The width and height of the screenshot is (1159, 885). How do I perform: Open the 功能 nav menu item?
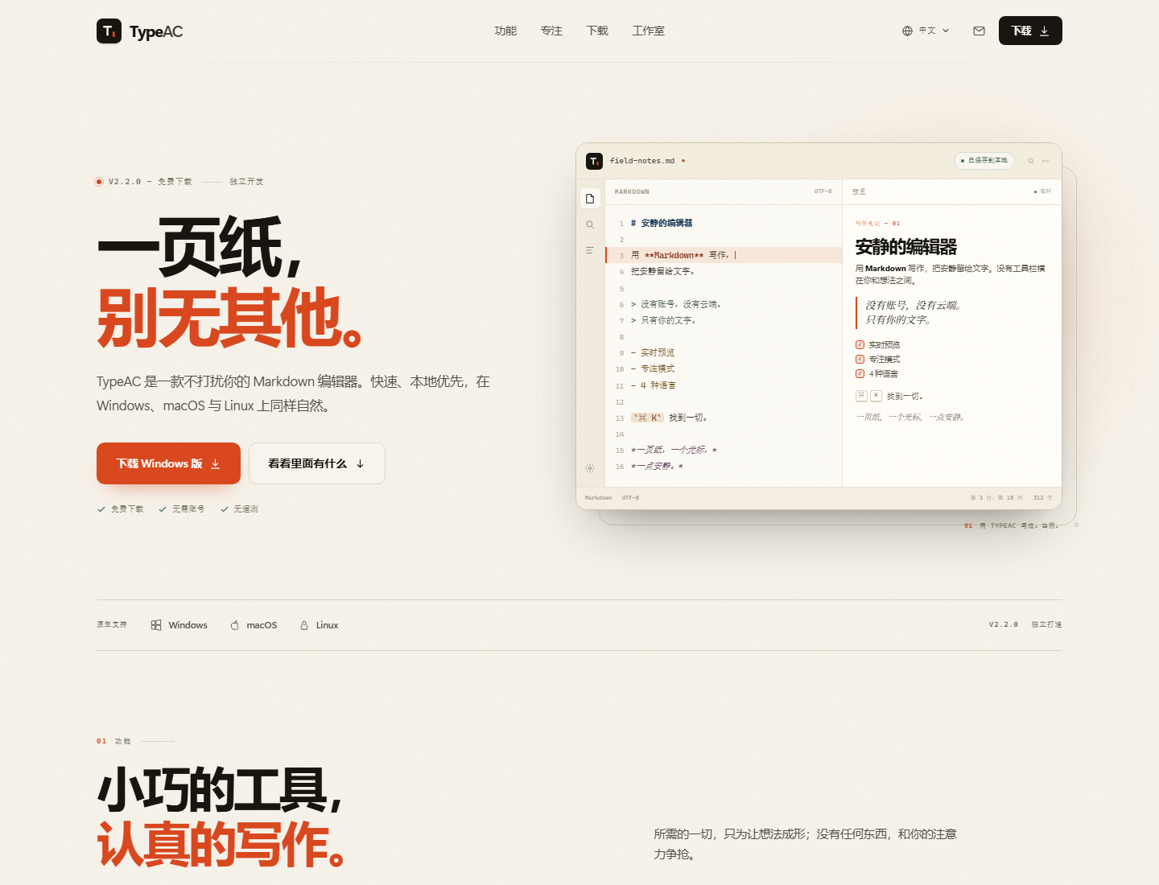point(505,31)
